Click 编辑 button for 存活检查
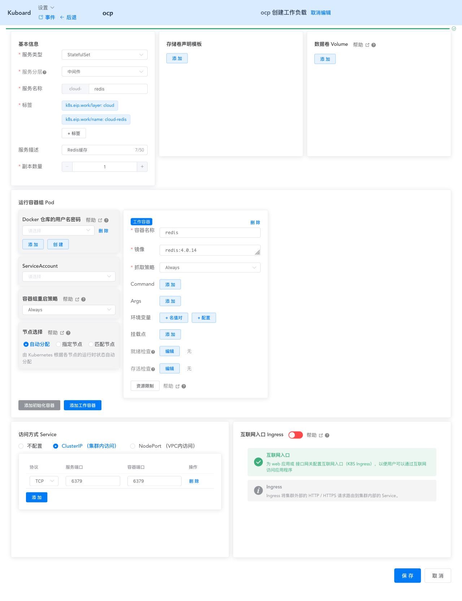Image resolution: width=462 pixels, height=601 pixels. tap(170, 369)
